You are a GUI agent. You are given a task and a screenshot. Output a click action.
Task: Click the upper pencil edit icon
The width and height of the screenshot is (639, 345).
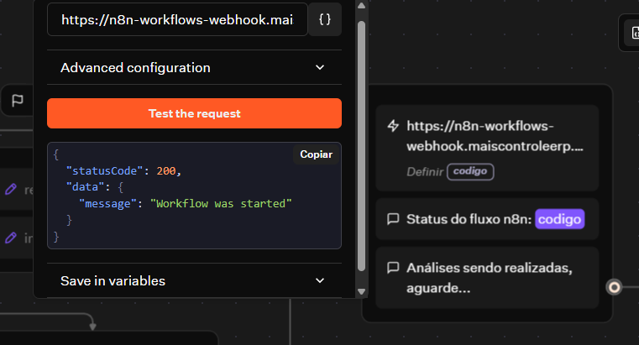pyautogui.click(x=11, y=190)
